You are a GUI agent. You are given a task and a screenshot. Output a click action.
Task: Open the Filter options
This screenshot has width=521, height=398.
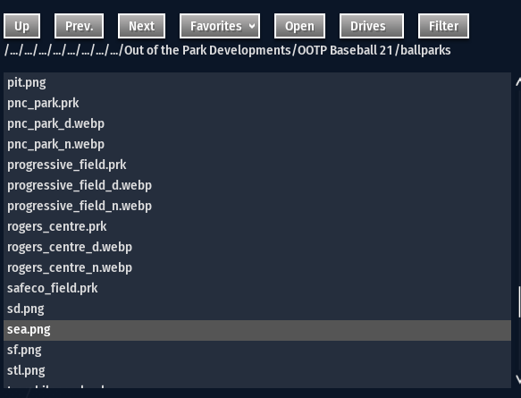tap(443, 26)
